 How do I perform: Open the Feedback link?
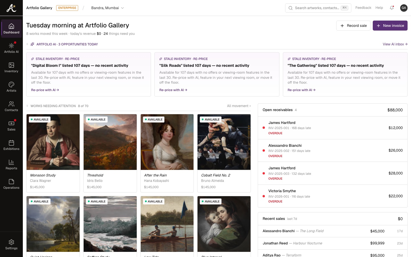coord(363,8)
